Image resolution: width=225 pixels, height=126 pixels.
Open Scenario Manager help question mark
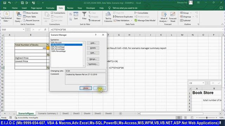pyautogui.click(x=96, y=35)
